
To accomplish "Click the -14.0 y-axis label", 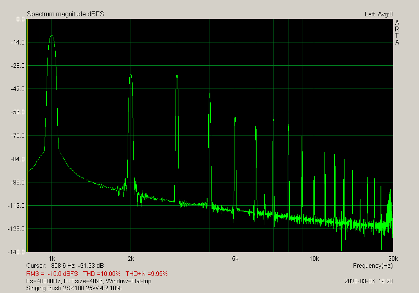I will pyautogui.click(x=18, y=42).
